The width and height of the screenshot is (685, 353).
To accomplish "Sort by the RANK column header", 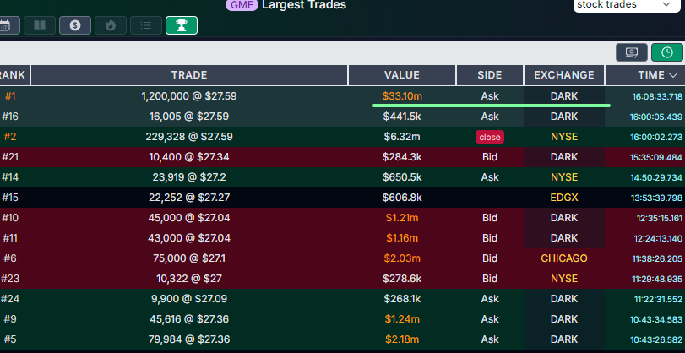I will 14,75.
